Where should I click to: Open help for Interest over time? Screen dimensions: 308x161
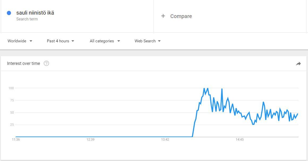click(x=46, y=63)
